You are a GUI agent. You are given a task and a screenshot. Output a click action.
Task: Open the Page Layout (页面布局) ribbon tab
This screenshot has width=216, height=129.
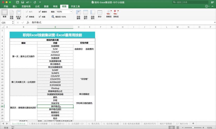pos(26,6)
